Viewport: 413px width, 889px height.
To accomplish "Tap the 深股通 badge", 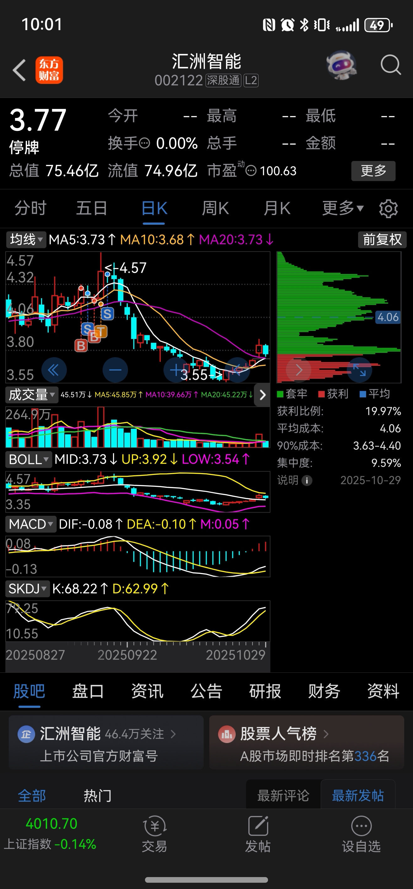I will click(x=223, y=80).
